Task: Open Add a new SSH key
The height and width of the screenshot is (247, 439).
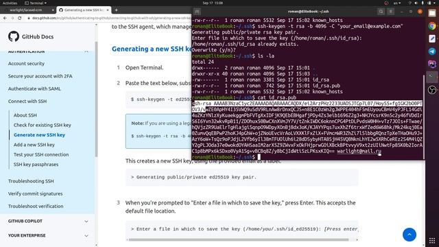Action: (x=34, y=145)
